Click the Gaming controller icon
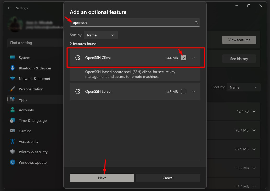 pyautogui.click(x=12, y=131)
